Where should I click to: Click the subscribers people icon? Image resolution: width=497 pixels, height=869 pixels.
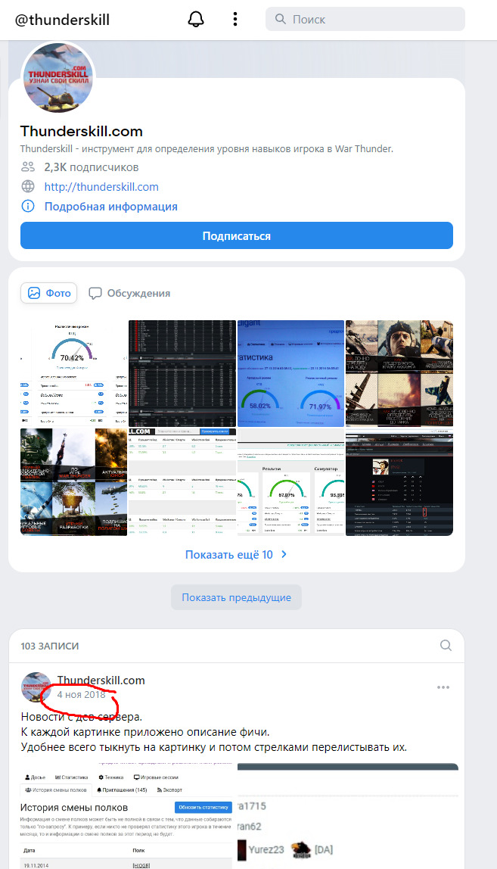point(28,167)
